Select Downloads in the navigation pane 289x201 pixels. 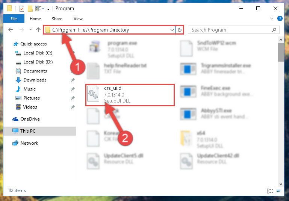tap(35, 80)
